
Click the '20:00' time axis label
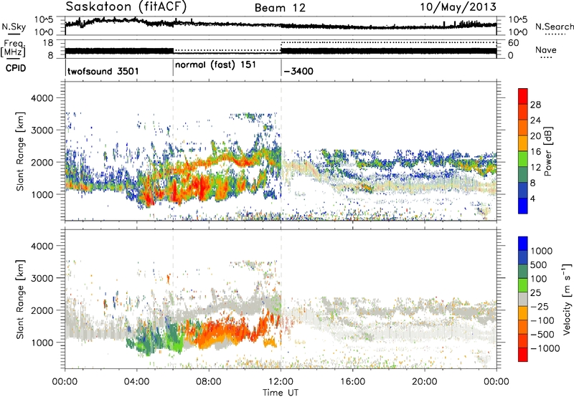pos(424,382)
